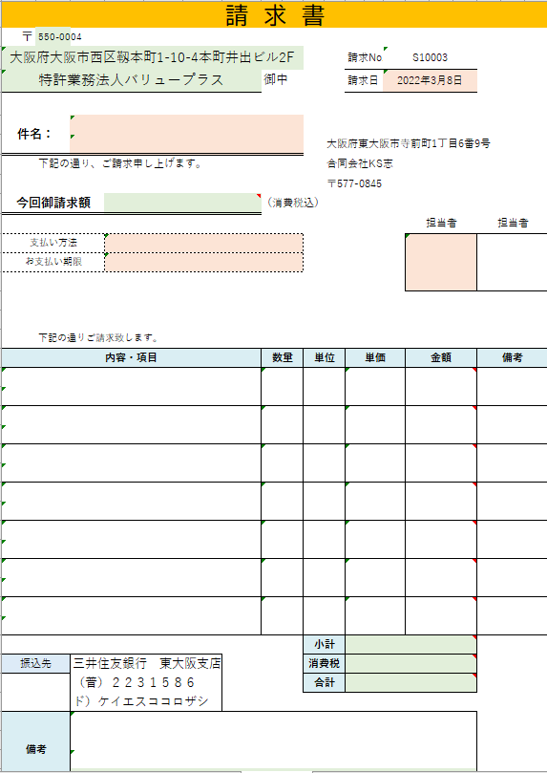Select invoice number S10003 cell

coord(430,57)
